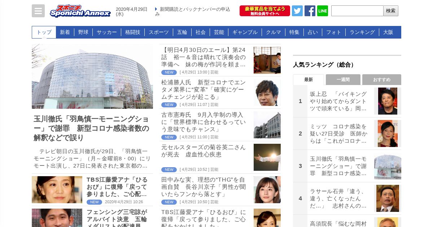Select the 格闘技 navigation tab
The height and width of the screenshot is (227, 433).
pyautogui.click(x=133, y=32)
